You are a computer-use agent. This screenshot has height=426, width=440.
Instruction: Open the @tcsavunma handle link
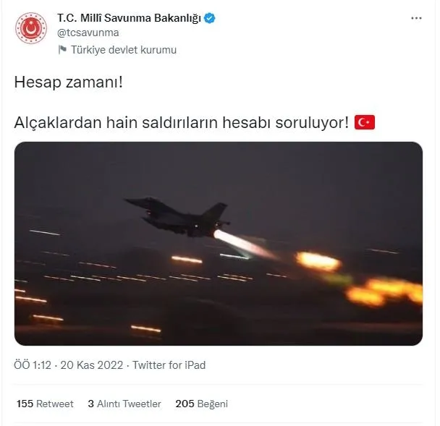pos(88,33)
